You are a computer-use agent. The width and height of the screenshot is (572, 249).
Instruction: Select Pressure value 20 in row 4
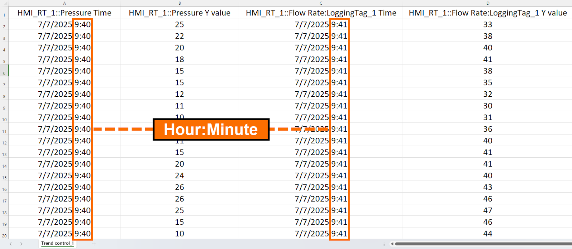click(179, 47)
